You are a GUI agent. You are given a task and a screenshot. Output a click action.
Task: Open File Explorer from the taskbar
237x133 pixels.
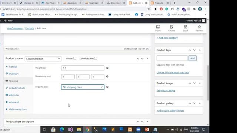[x=79, y=130]
